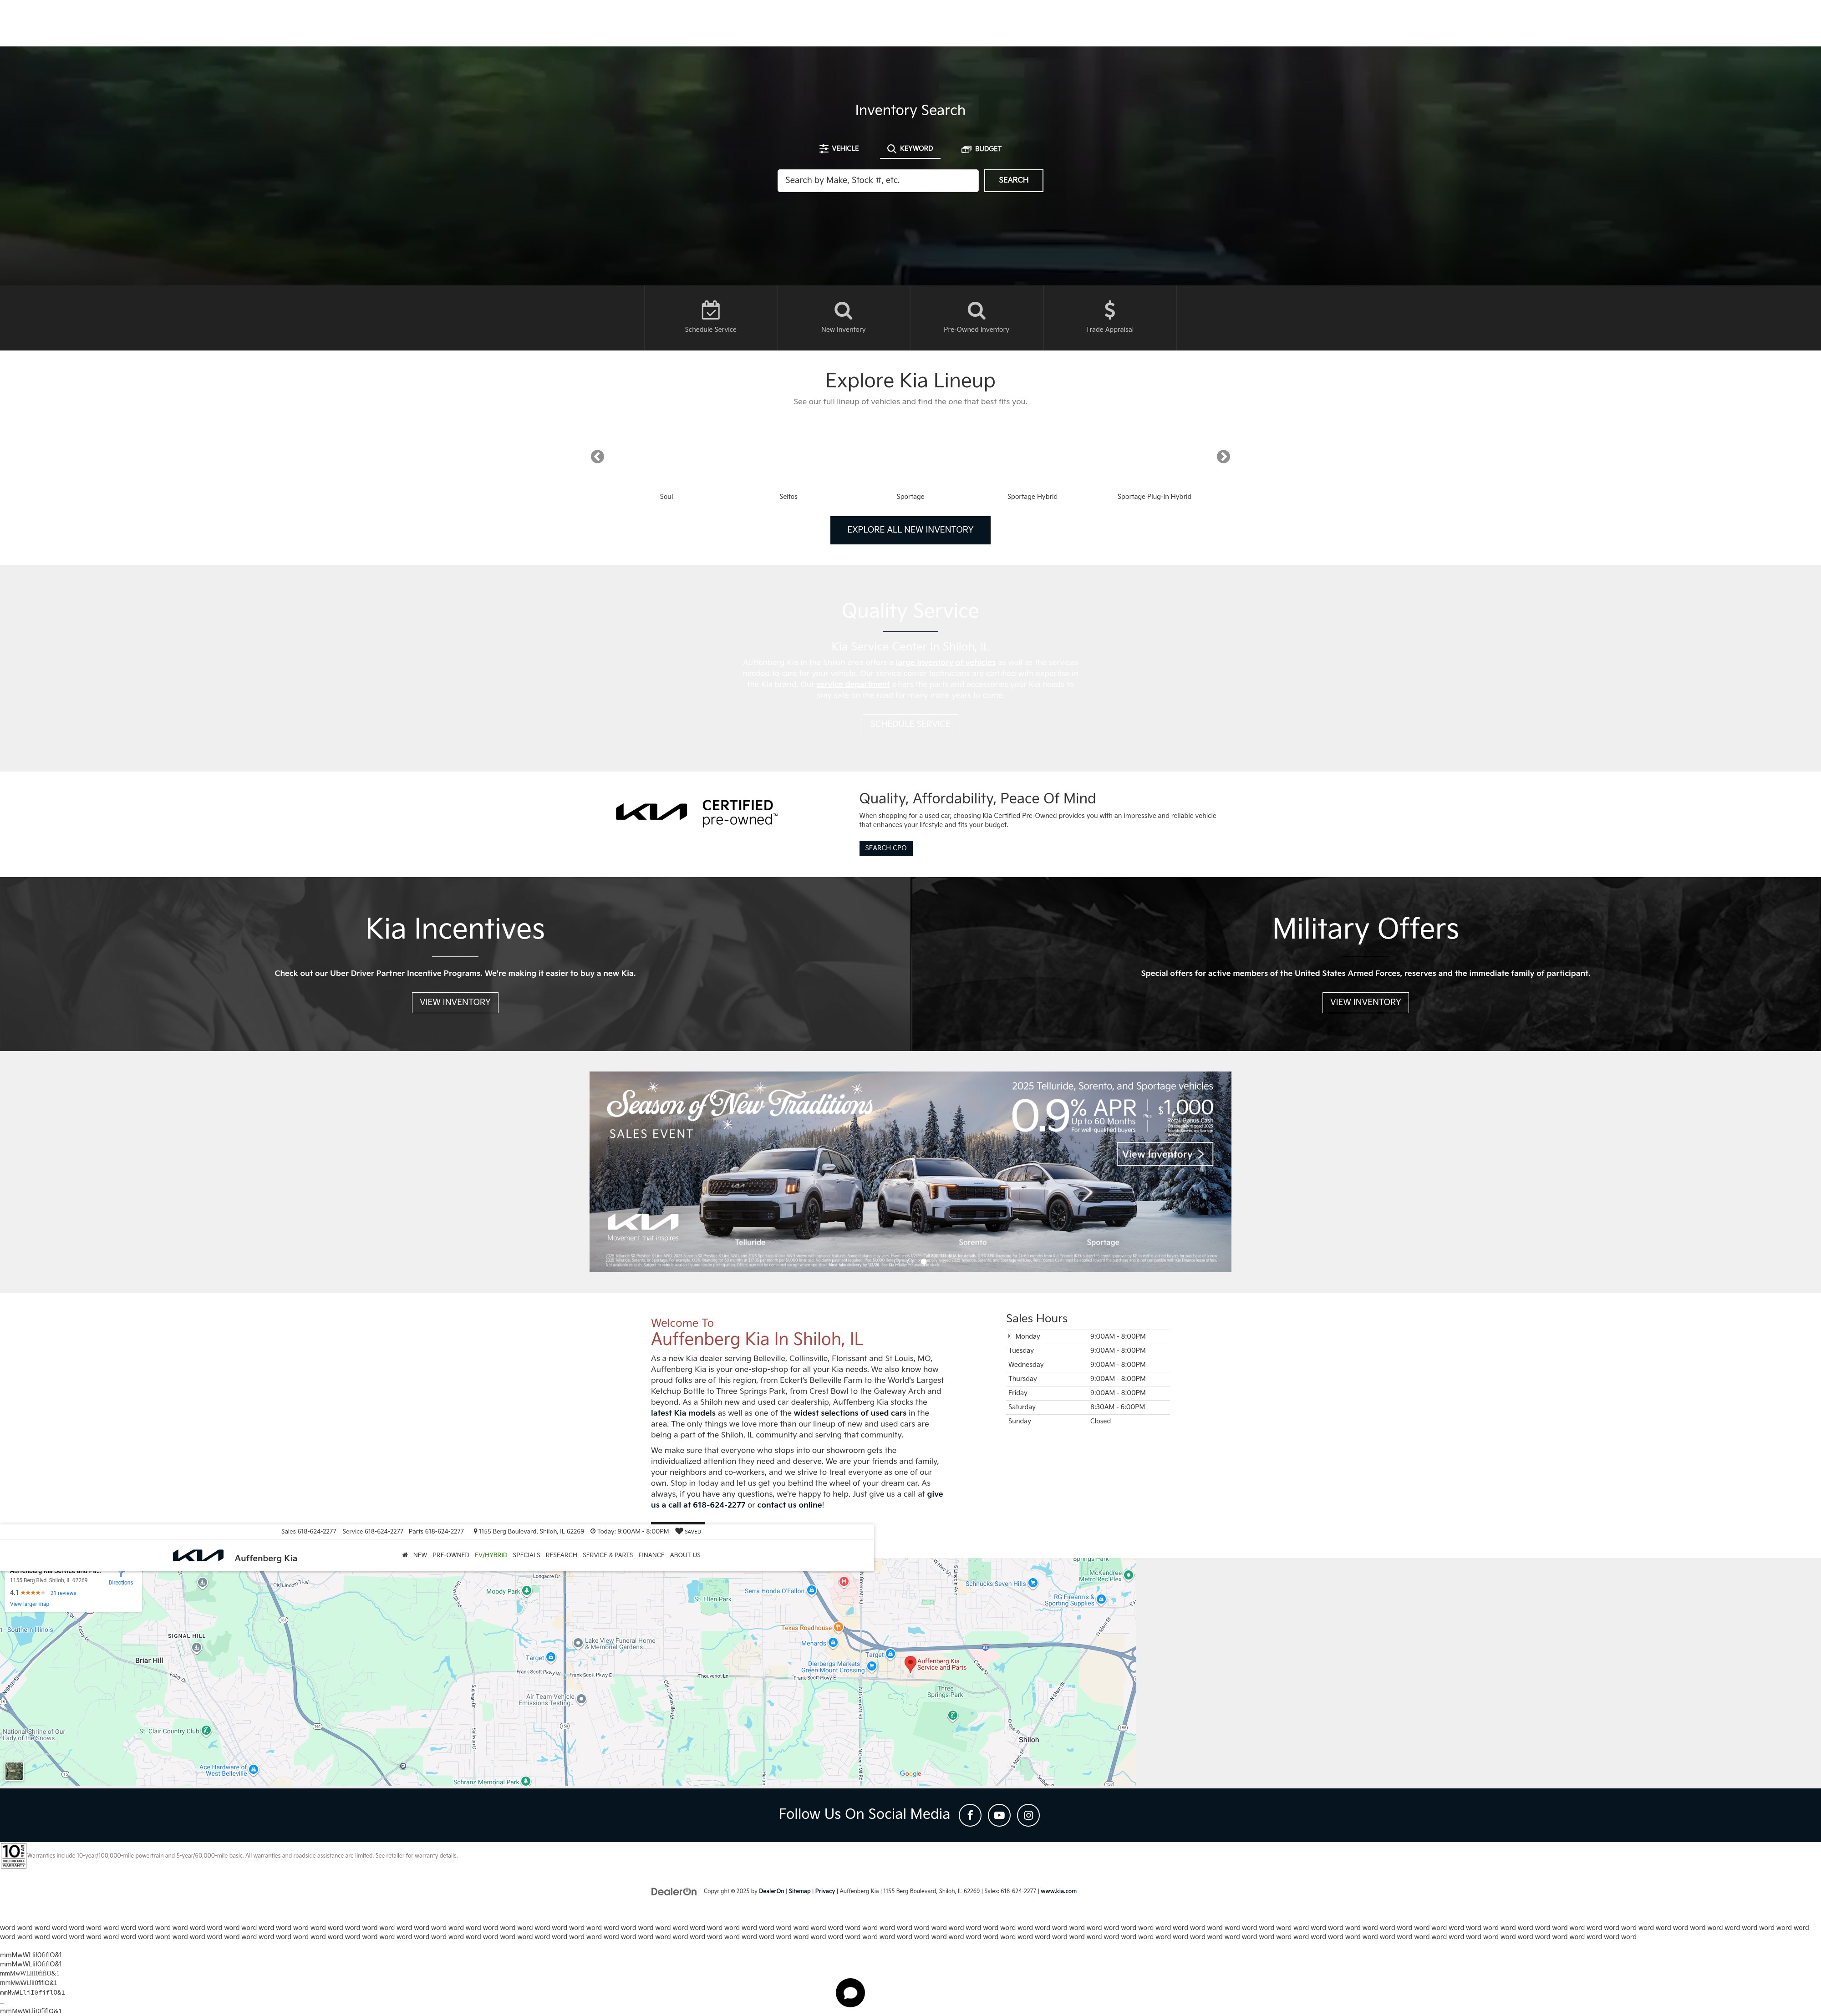
Task: Open the Schedule Service calendar icon tile
Action: [710, 318]
